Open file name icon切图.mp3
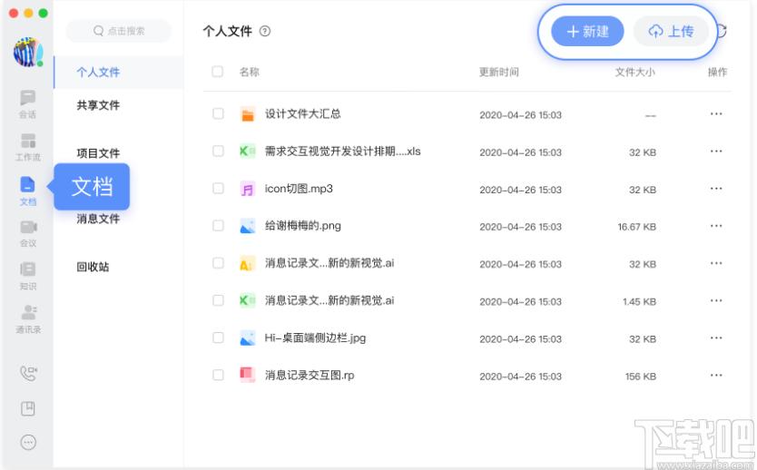Screen dimensions: 757x470 (x=299, y=189)
